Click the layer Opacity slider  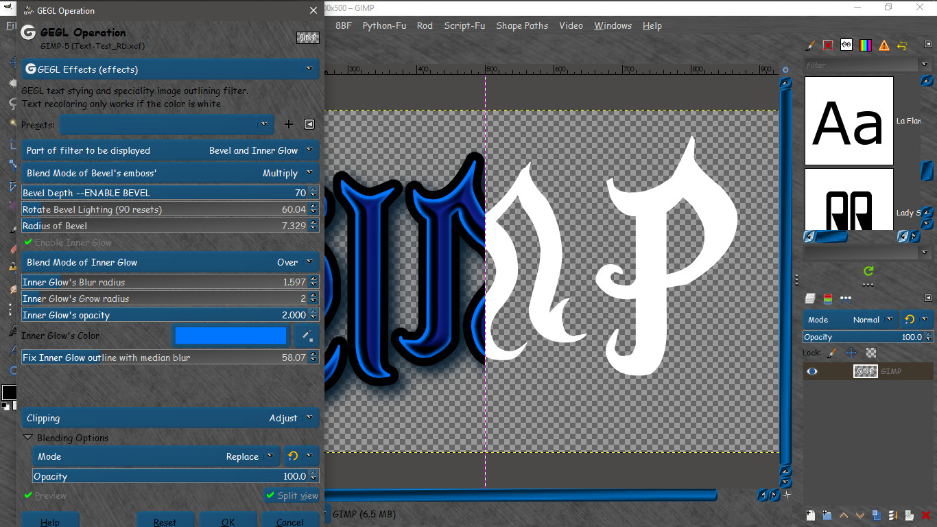point(868,337)
